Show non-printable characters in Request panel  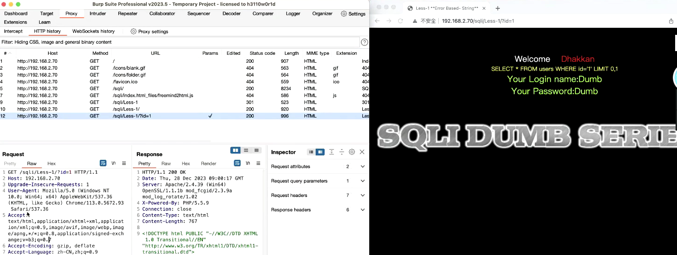[x=114, y=163]
